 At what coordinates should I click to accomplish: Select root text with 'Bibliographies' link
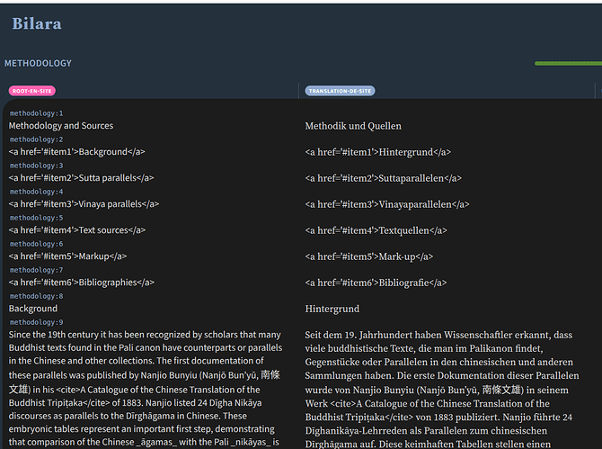point(82,283)
